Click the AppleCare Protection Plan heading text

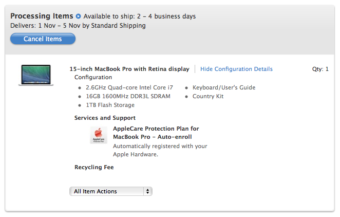coord(156,133)
